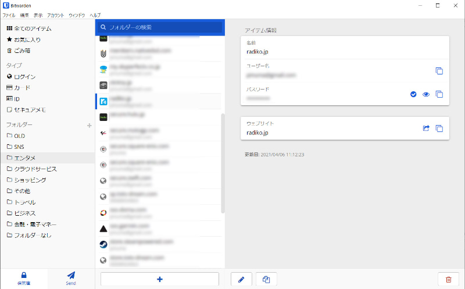Viewport: 465px width, 289px height.
Task: Toggle password visibility eye icon
Action: click(426, 94)
